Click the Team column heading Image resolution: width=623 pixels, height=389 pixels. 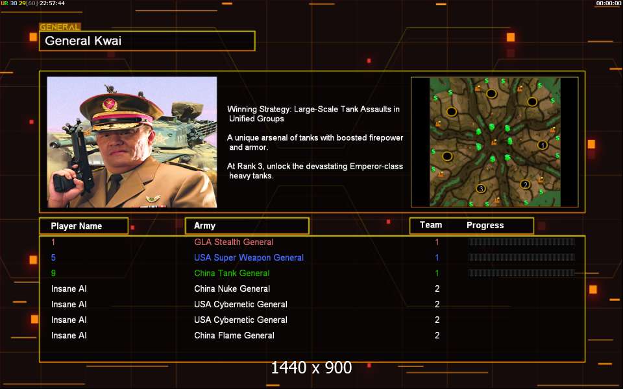431,226
